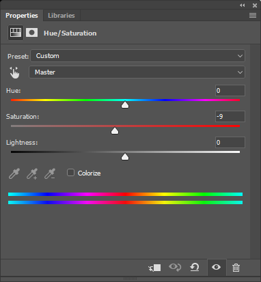The height and width of the screenshot is (282, 261).
Task: Toggle adjustment layer visibility eye
Action: [216, 267]
